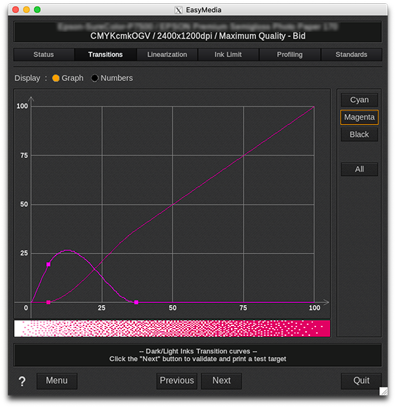Click the magenta gradient preview strip
The height and width of the screenshot is (407, 395).
pyautogui.click(x=172, y=329)
